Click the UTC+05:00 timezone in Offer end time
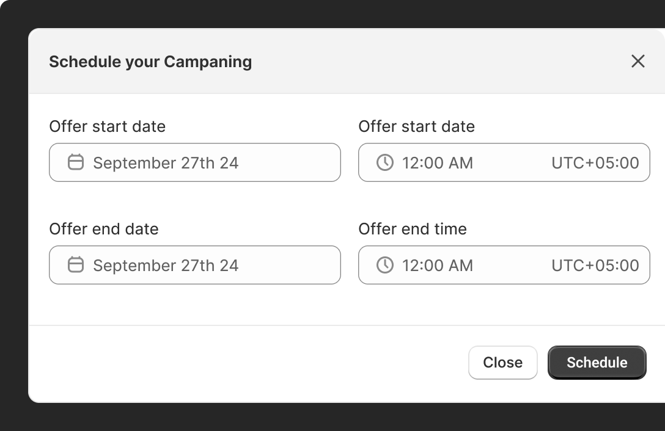The image size is (665, 431). click(x=595, y=266)
